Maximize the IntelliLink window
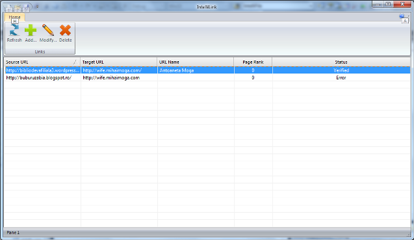414x240 pixels. [x=388, y=4]
